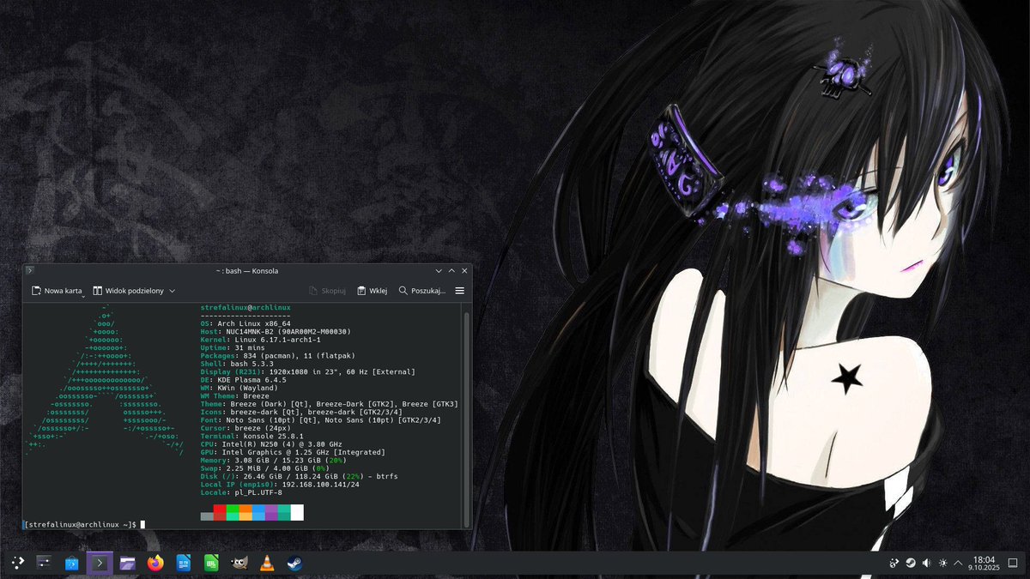Viewport: 1030px width, 579px height.
Task: Open Konsole's hamburger menu
Action: click(x=460, y=290)
